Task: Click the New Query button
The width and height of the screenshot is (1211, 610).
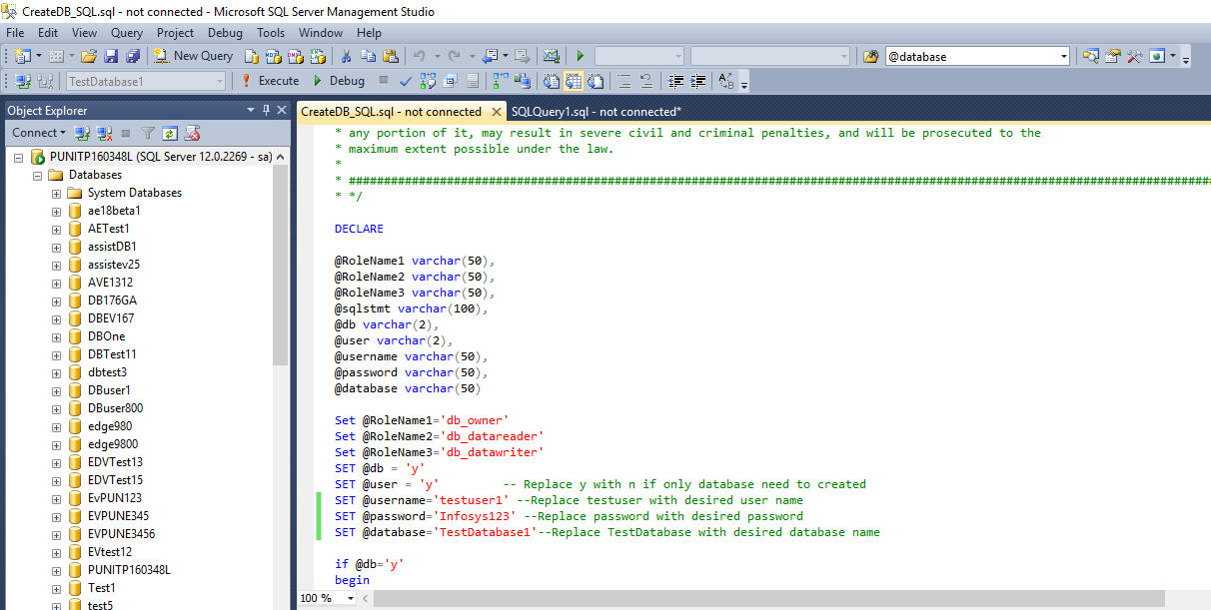Action: point(193,56)
